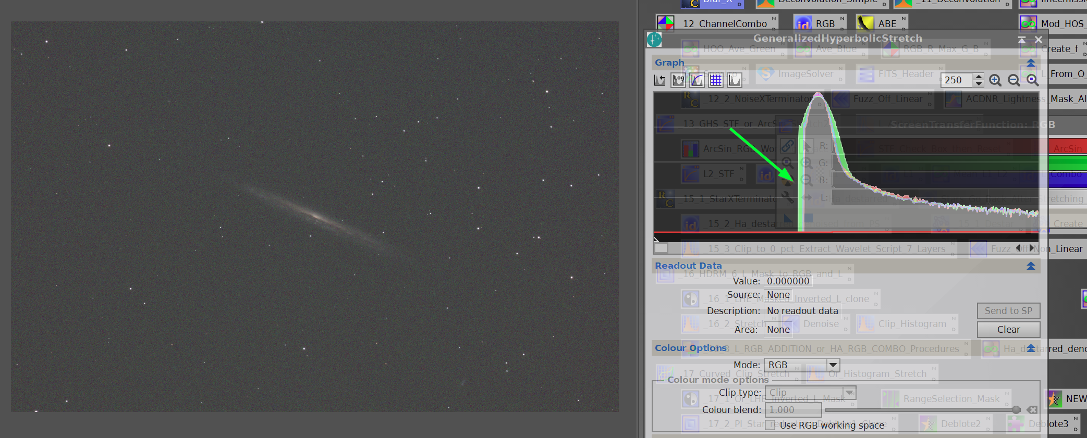Image resolution: width=1087 pixels, height=438 pixels.
Task: Toggle the stretched histogram preview icon
Action: point(735,80)
